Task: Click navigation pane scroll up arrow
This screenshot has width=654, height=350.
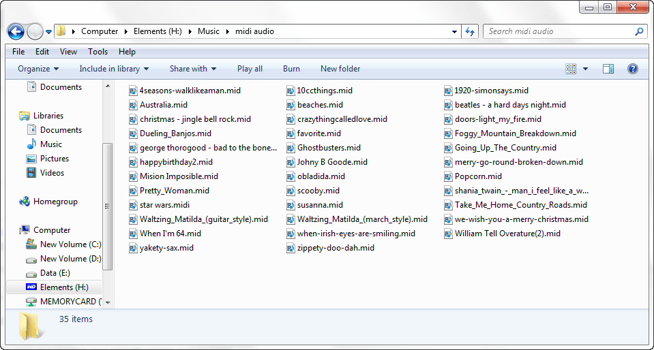Action: [108, 86]
